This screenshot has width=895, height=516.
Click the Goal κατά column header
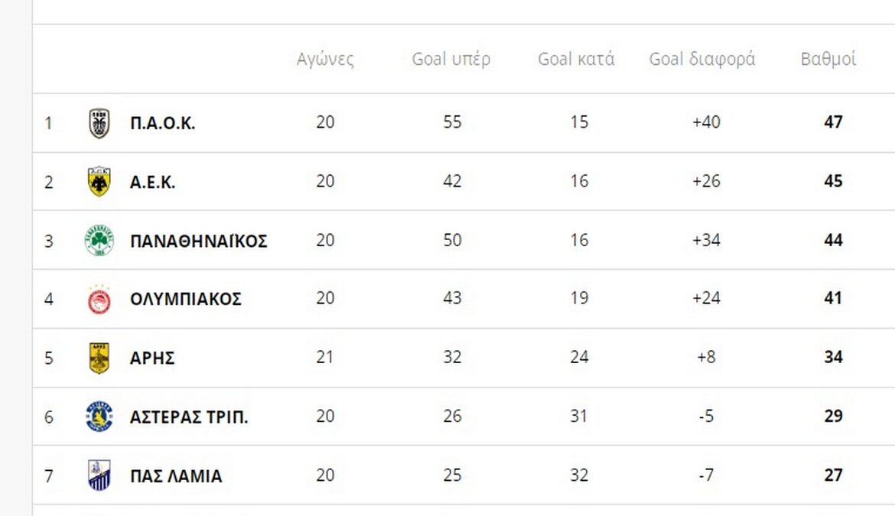click(x=576, y=60)
